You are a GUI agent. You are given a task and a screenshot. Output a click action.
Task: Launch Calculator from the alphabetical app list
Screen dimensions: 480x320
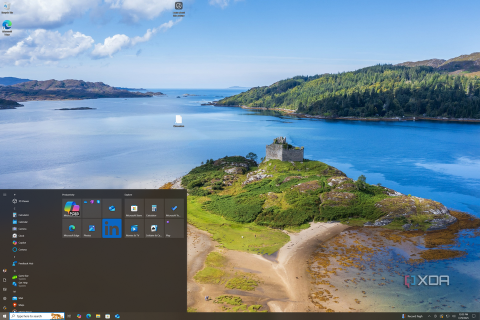point(21,215)
